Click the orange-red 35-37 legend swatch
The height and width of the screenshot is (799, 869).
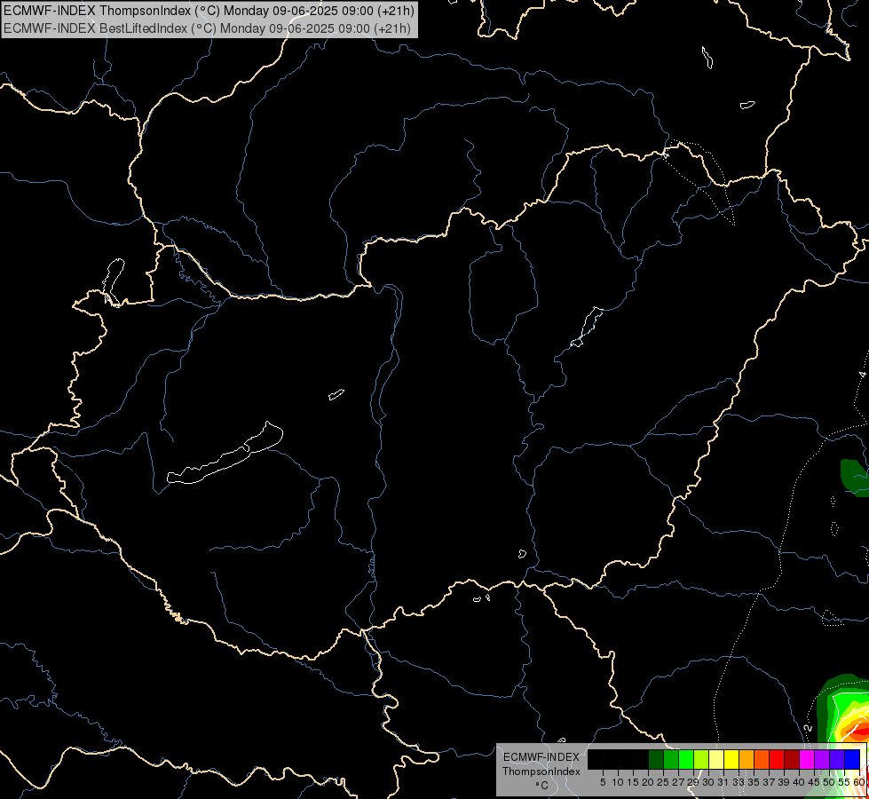pyautogui.click(x=762, y=759)
